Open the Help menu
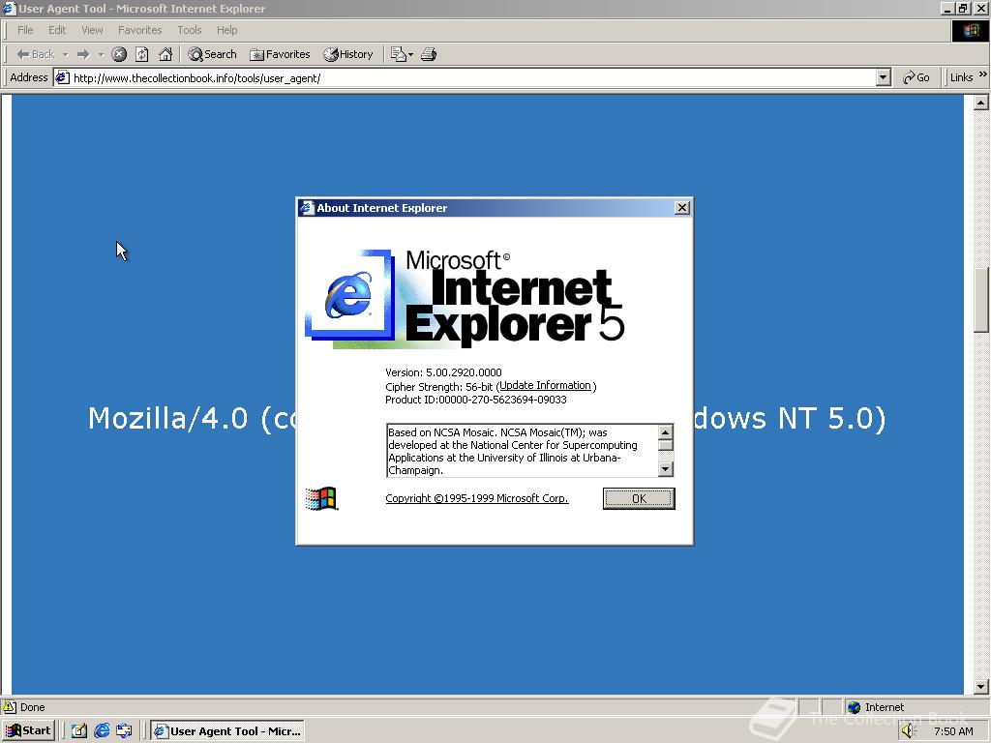Viewport: 991px width, 743px height. pyautogui.click(x=226, y=30)
